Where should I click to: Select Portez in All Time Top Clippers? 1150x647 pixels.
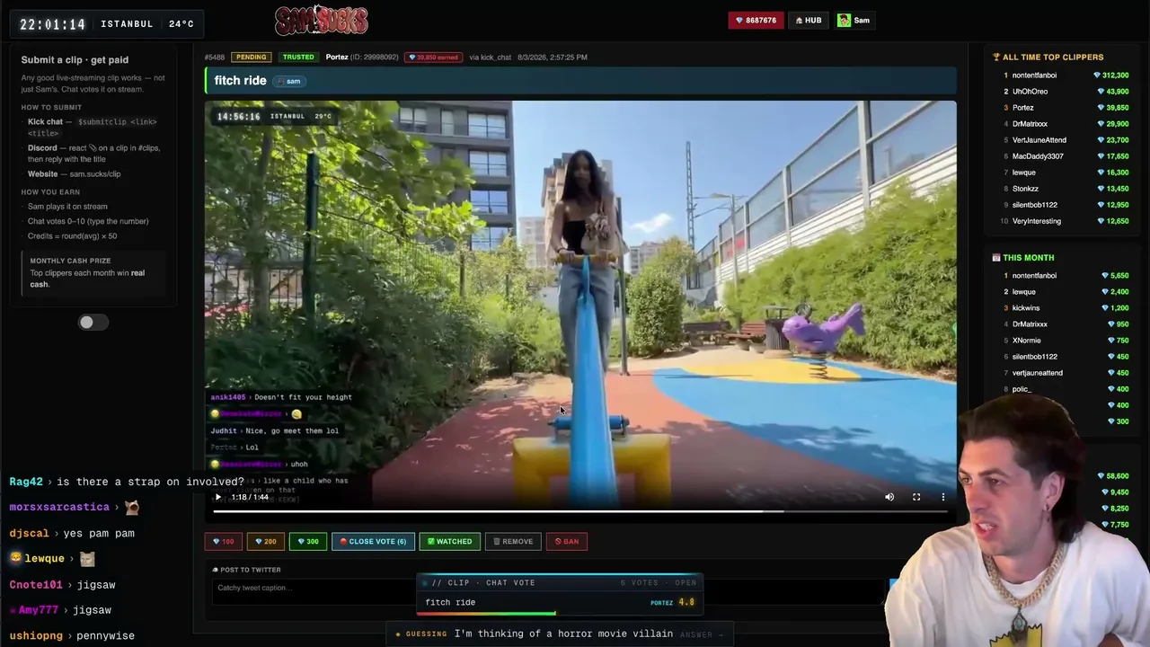point(1022,108)
